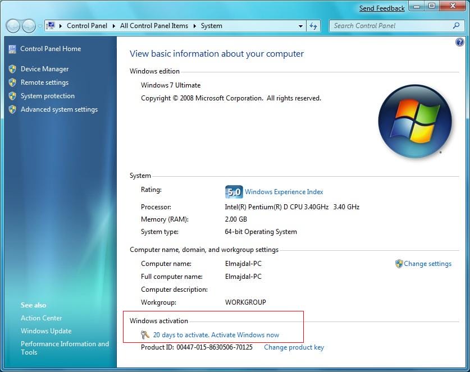
Task: Click the magnifier icon in search box
Action: [456, 26]
